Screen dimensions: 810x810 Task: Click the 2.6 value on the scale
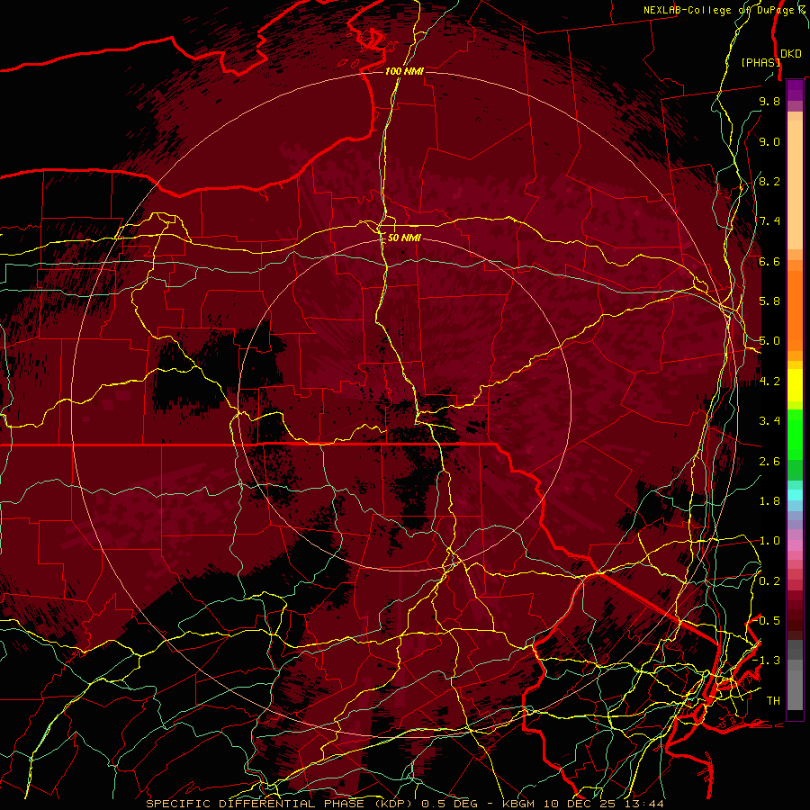point(769,462)
